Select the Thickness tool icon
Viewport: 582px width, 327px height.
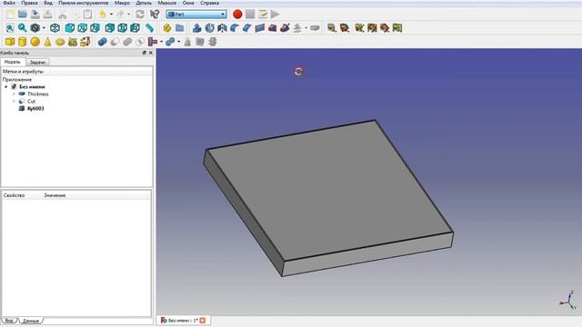(315, 28)
